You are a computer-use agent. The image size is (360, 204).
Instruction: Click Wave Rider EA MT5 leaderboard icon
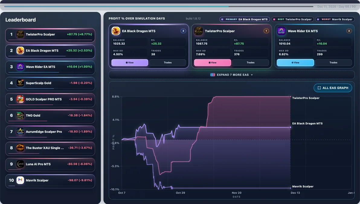[20, 67]
